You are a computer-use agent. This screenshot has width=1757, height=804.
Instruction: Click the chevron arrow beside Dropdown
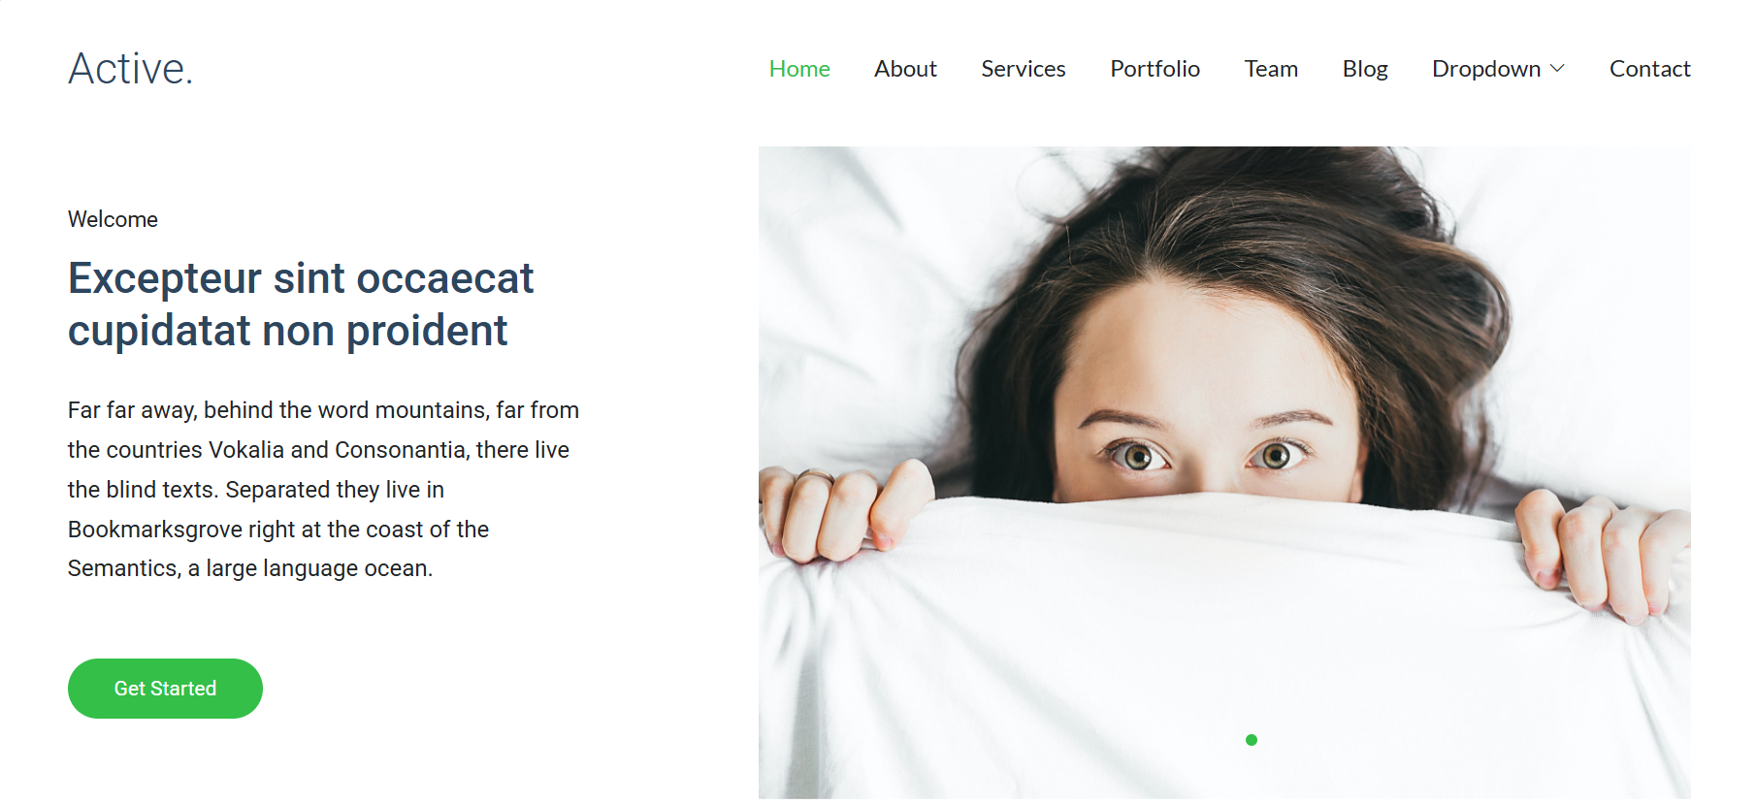click(x=1557, y=69)
